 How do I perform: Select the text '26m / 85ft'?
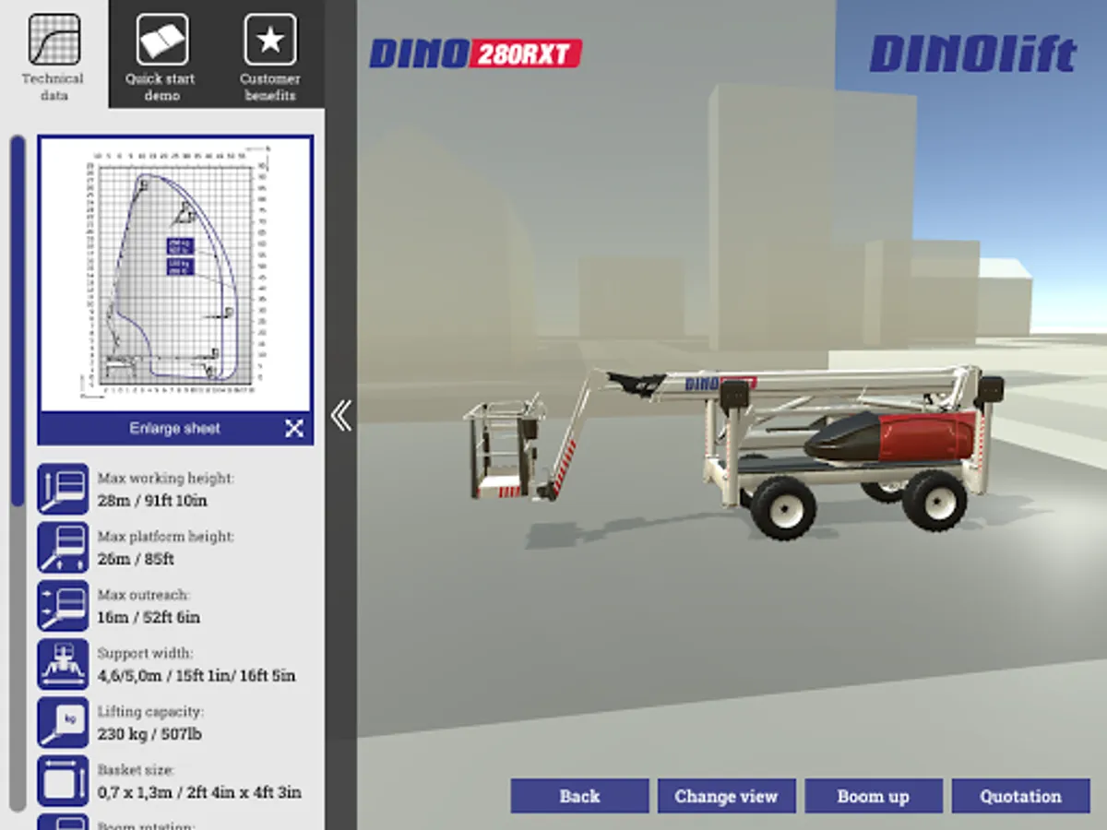[136, 559]
